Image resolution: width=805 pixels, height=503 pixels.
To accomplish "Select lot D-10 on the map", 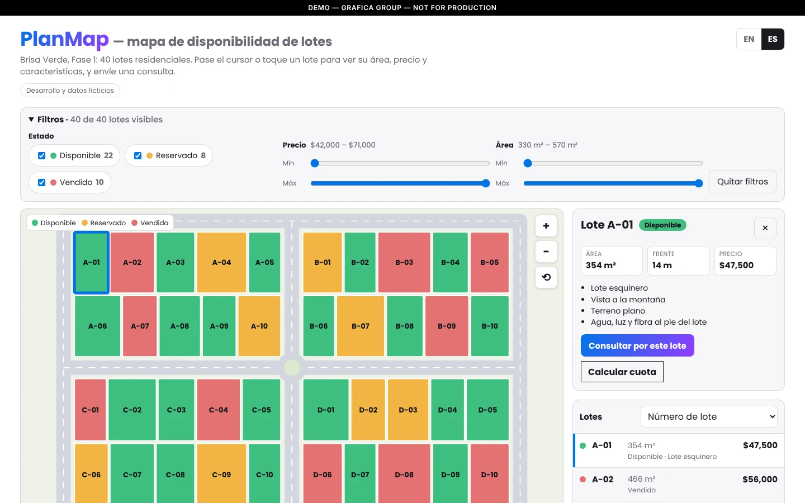I will (x=490, y=474).
